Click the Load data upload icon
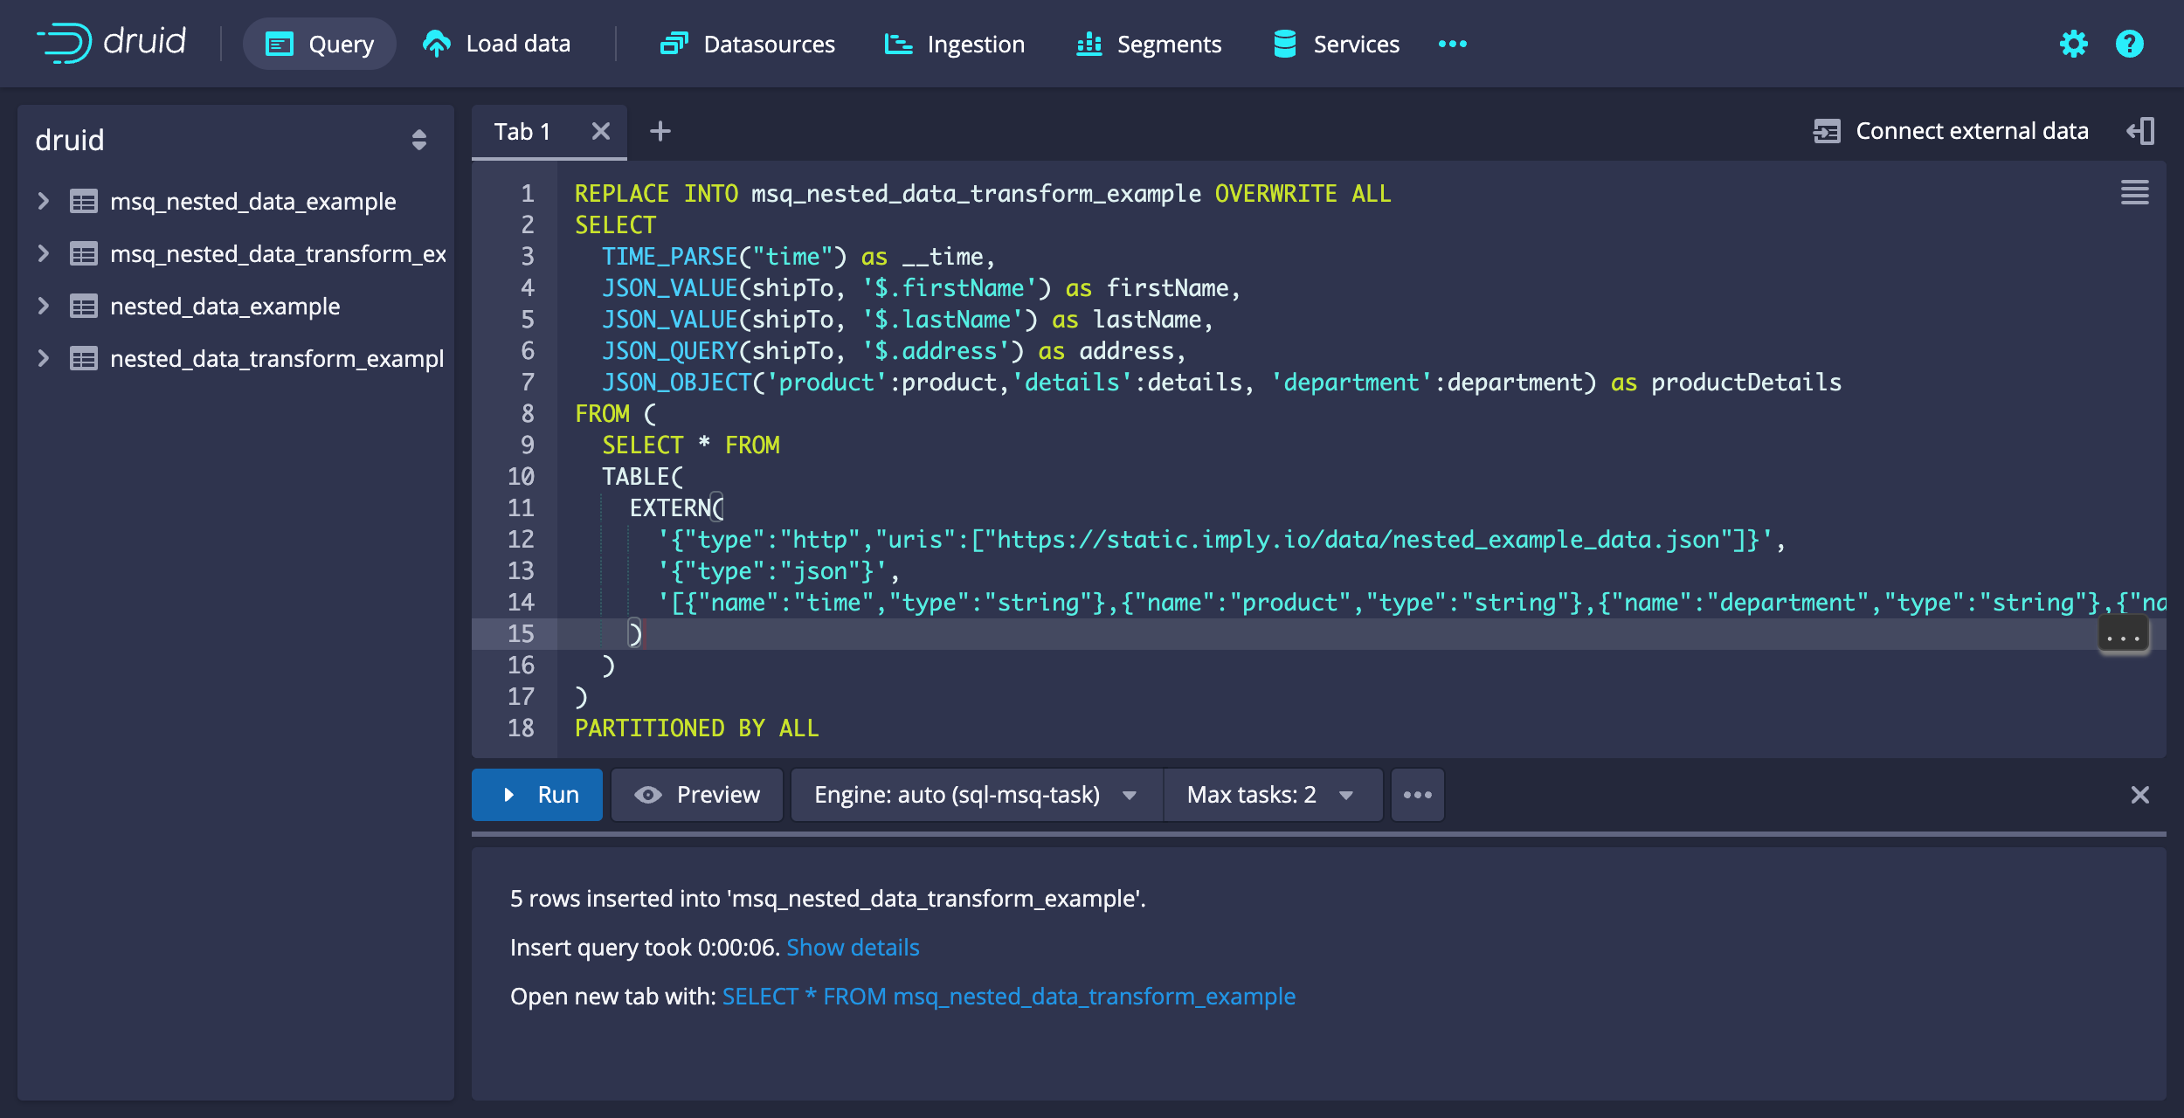Screen dimensions: 2184x1118 436,43
